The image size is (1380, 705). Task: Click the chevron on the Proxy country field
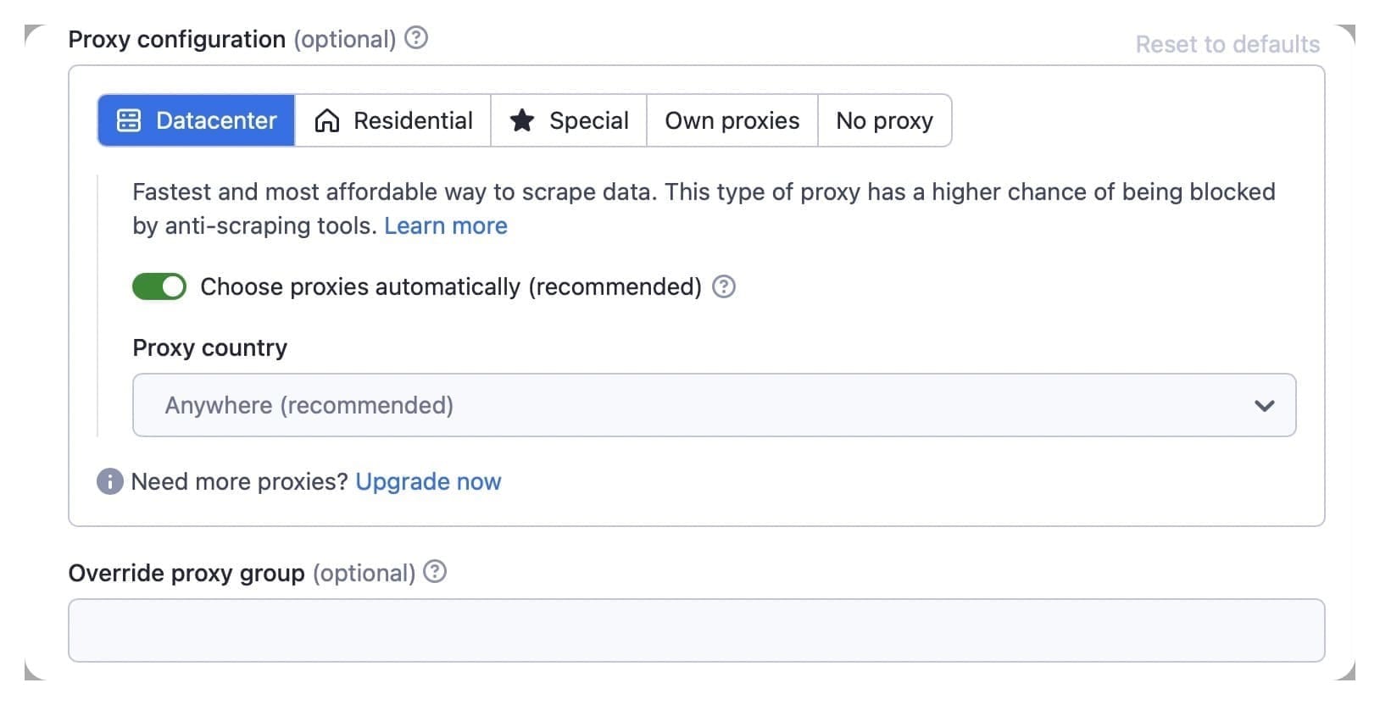(x=1264, y=405)
